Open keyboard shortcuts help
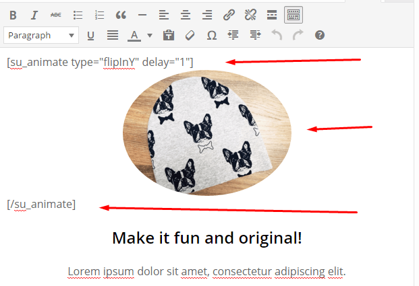419x286 pixels. (320, 35)
